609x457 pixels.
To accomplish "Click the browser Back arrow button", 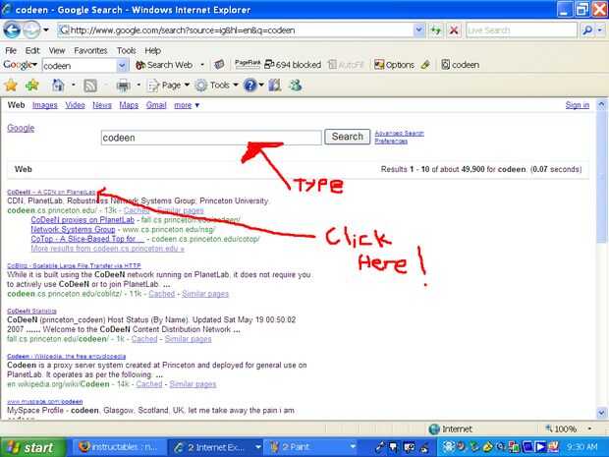I will (x=12, y=29).
